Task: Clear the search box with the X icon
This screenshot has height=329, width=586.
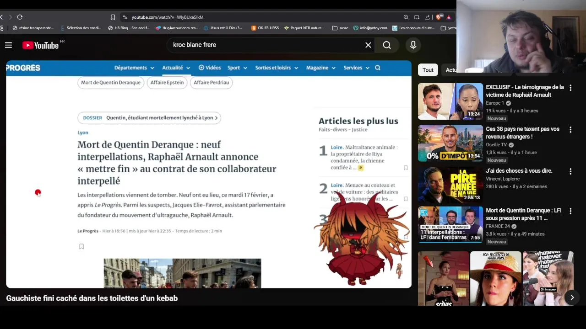Action: (x=368, y=45)
